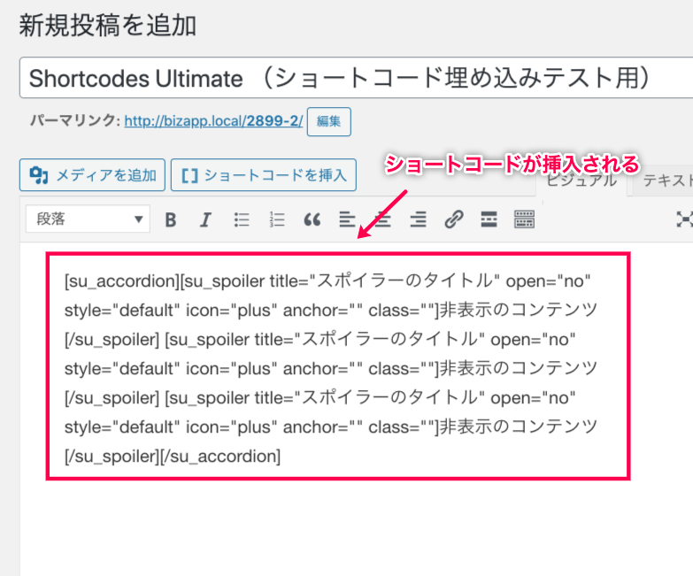Apply italic formatting
Image resolution: width=693 pixels, height=576 pixels.
point(205,219)
